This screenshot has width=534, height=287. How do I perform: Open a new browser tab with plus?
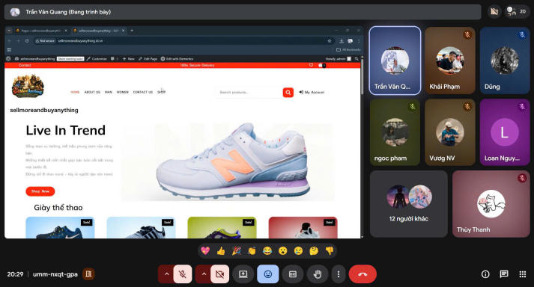[132, 31]
